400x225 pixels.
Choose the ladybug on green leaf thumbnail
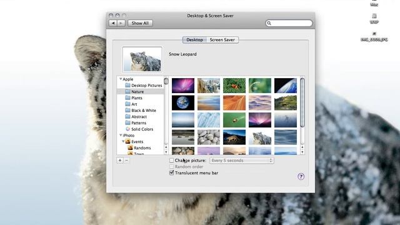234,120
